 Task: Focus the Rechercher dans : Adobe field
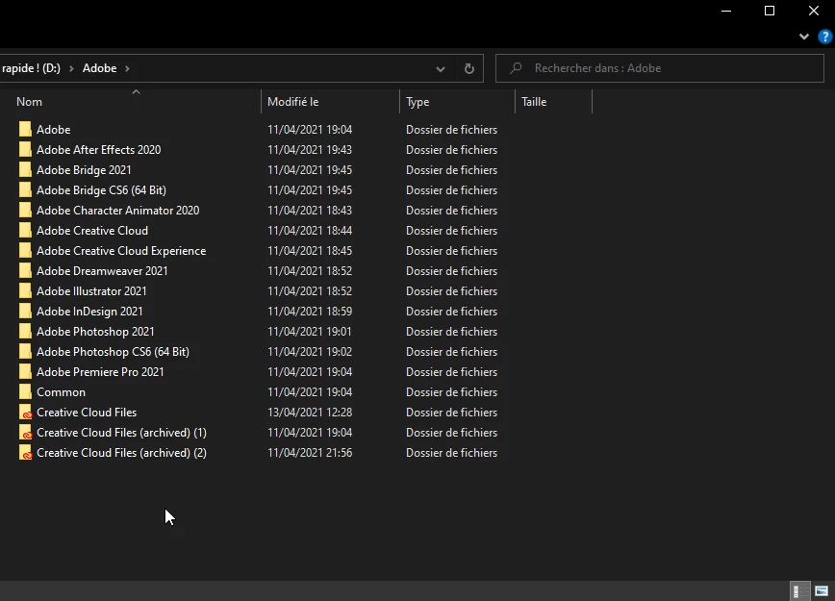click(x=660, y=68)
